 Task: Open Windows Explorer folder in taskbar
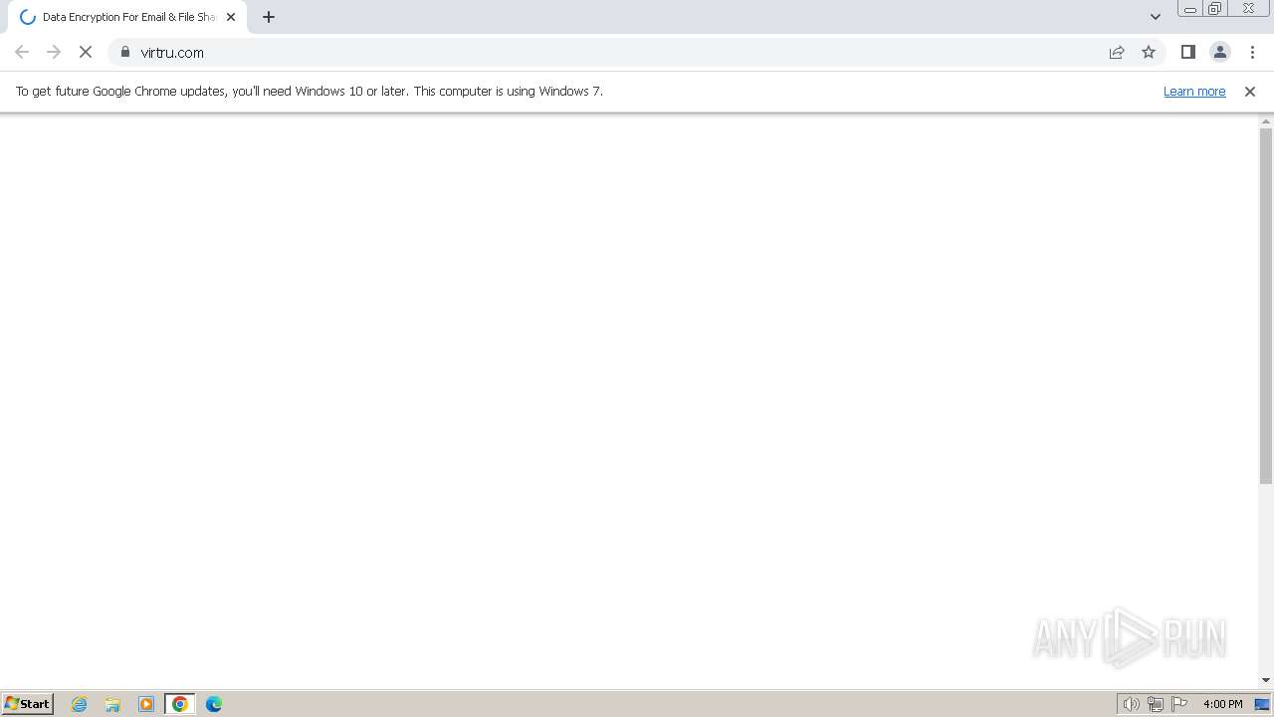pos(112,704)
